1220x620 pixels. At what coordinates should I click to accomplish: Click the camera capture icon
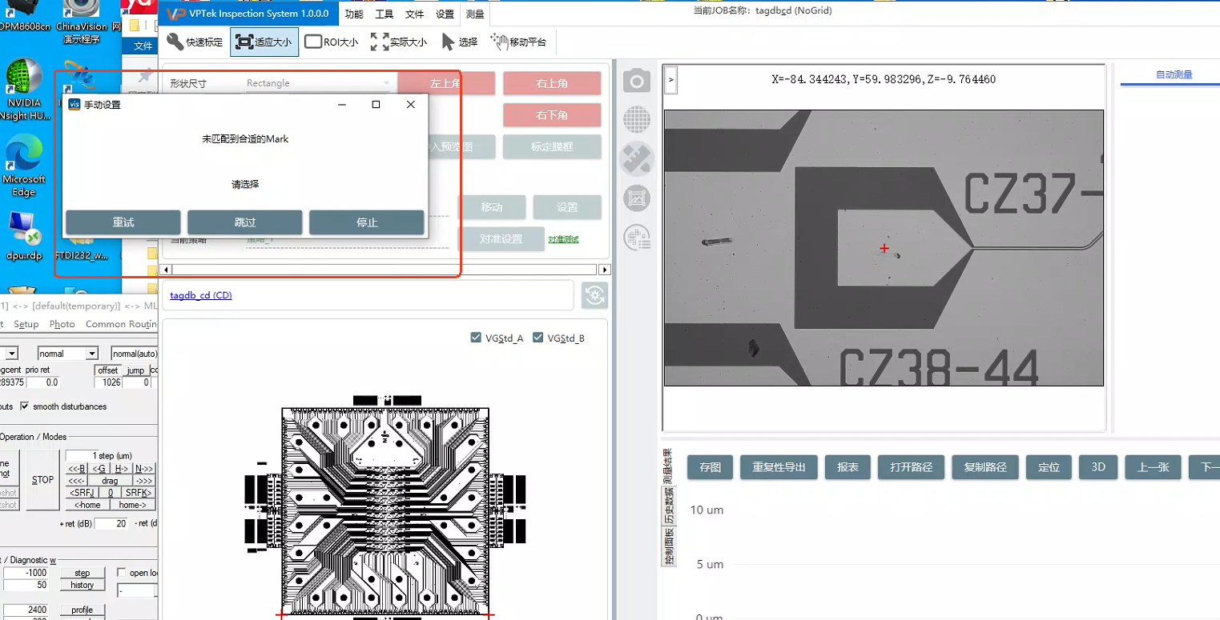(x=637, y=81)
